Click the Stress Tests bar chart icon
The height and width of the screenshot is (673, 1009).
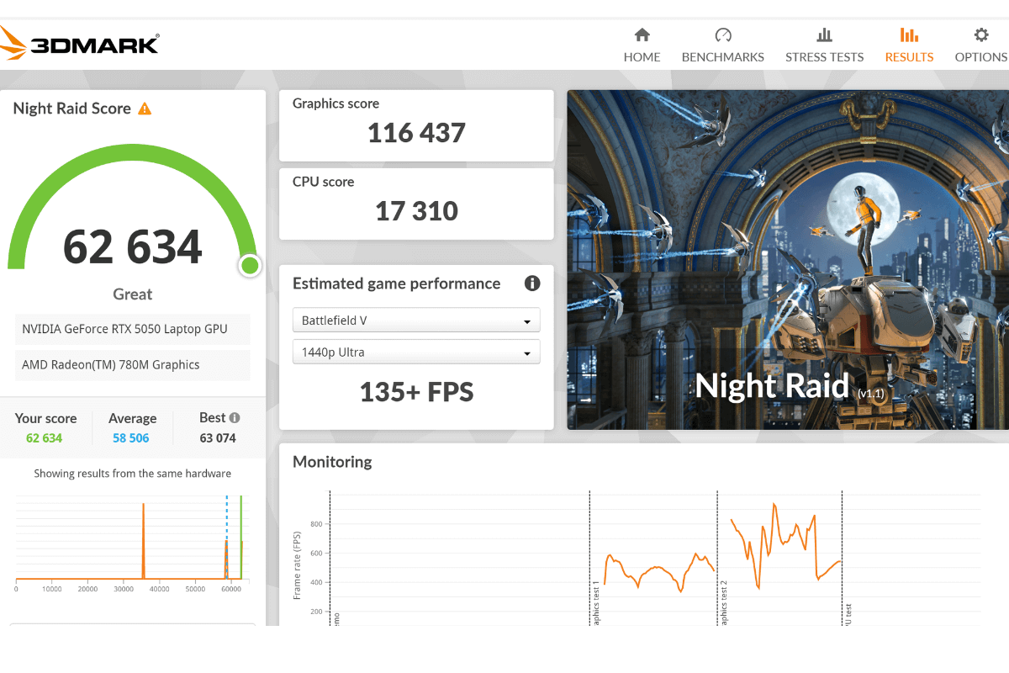[824, 35]
